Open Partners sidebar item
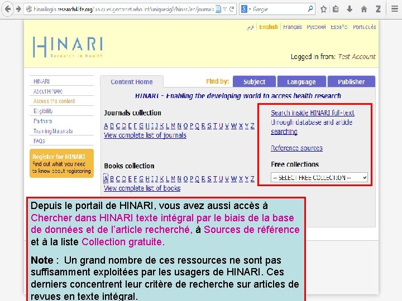This screenshot has height=301, width=402. pos(42,121)
